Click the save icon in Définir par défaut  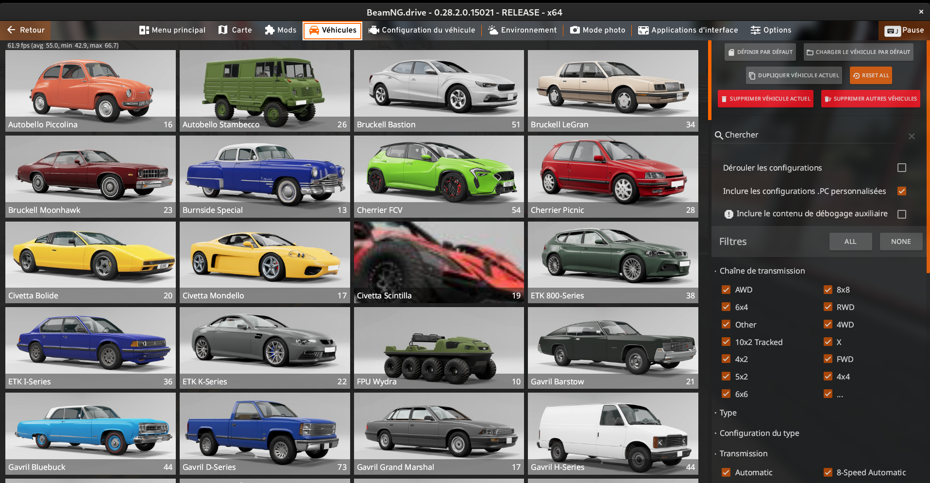[x=731, y=52]
